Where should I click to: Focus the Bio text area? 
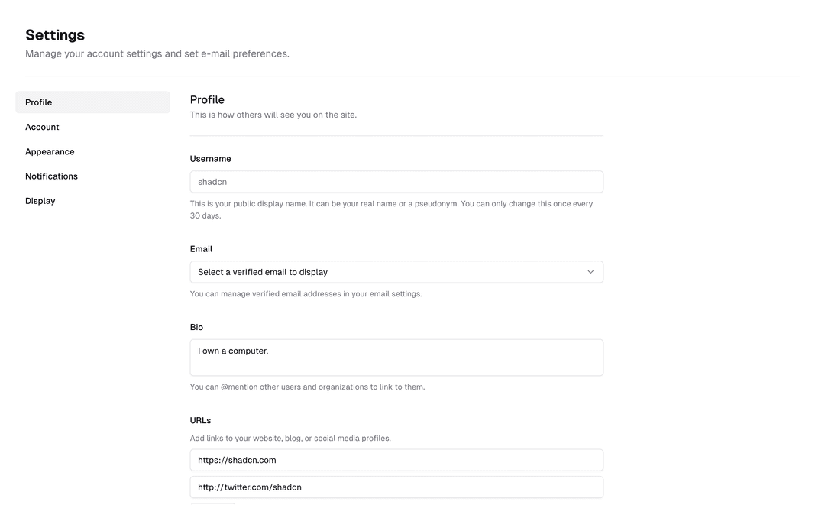(x=396, y=357)
